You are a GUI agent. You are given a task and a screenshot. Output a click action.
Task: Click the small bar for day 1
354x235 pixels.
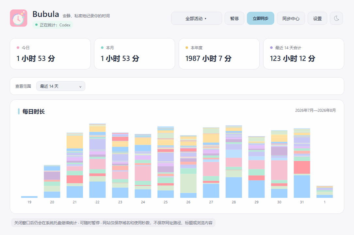[x=325, y=192]
